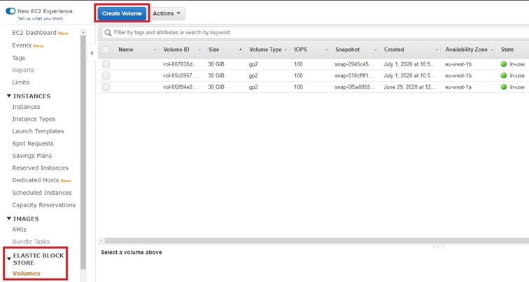The height and width of the screenshot is (282, 529).
Task: Click snapshot snap-010cf9f1 cell
Action: (x=354, y=75)
